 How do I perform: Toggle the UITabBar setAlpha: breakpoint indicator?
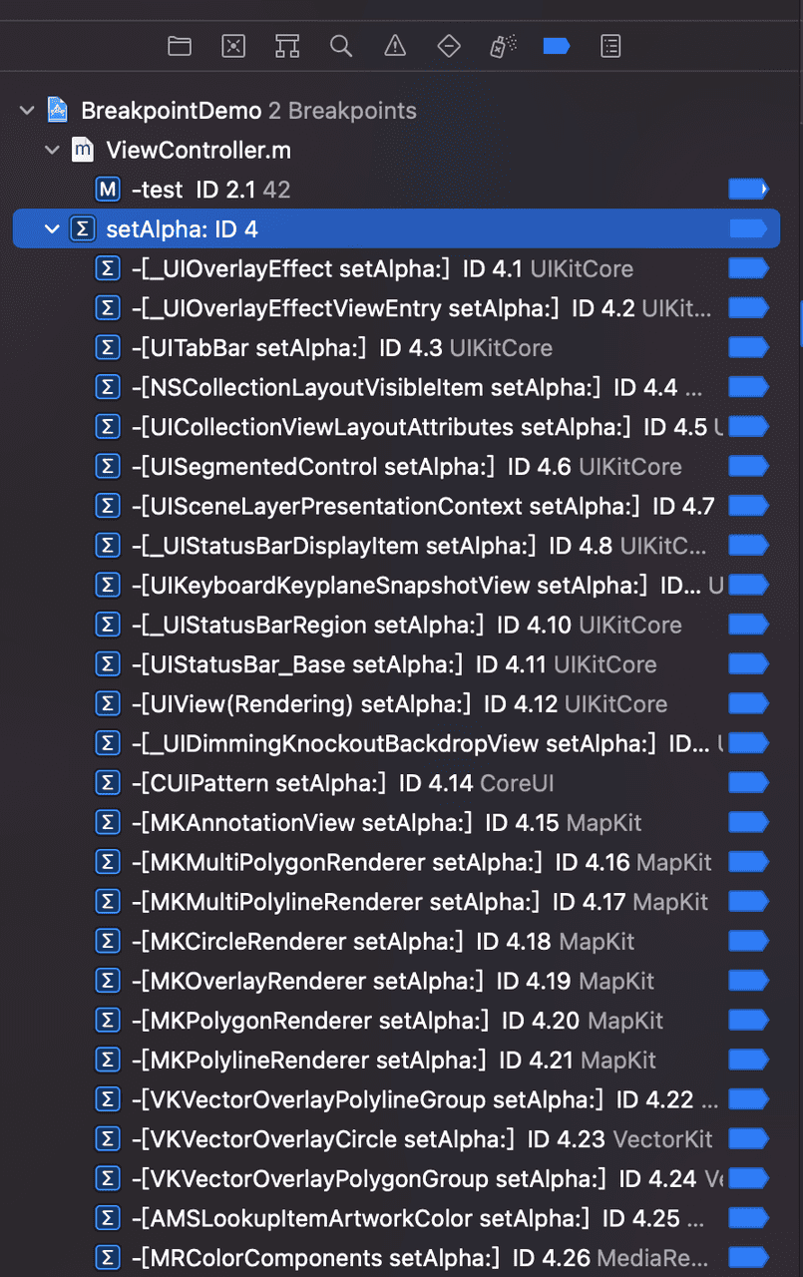point(748,348)
